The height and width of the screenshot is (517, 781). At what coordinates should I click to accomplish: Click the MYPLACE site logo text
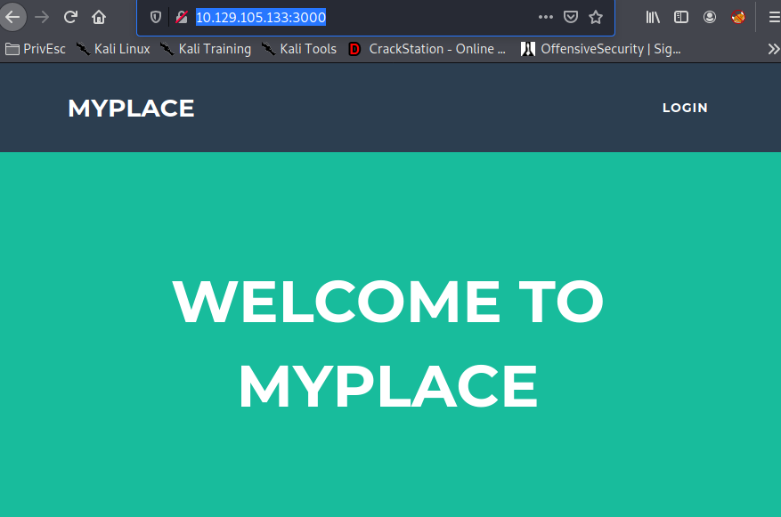pyautogui.click(x=131, y=108)
